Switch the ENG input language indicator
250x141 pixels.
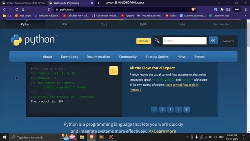pyautogui.click(x=221, y=137)
